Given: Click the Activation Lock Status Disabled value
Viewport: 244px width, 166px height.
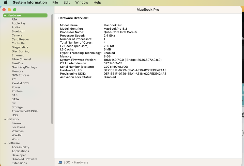Looking at the screenshot, I should pyautogui.click(x=110, y=77).
